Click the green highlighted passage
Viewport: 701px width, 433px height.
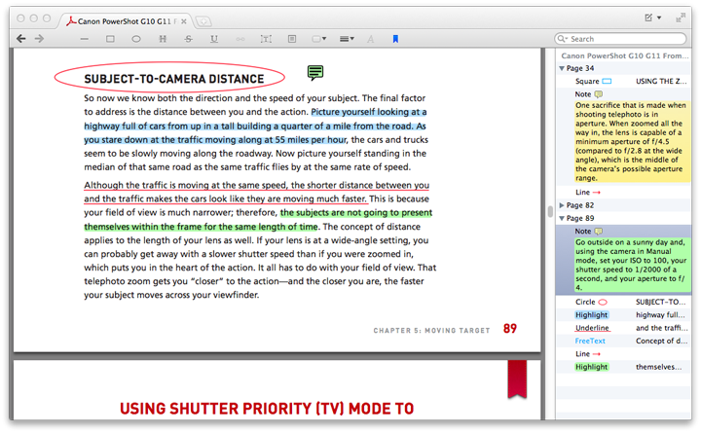click(x=258, y=219)
